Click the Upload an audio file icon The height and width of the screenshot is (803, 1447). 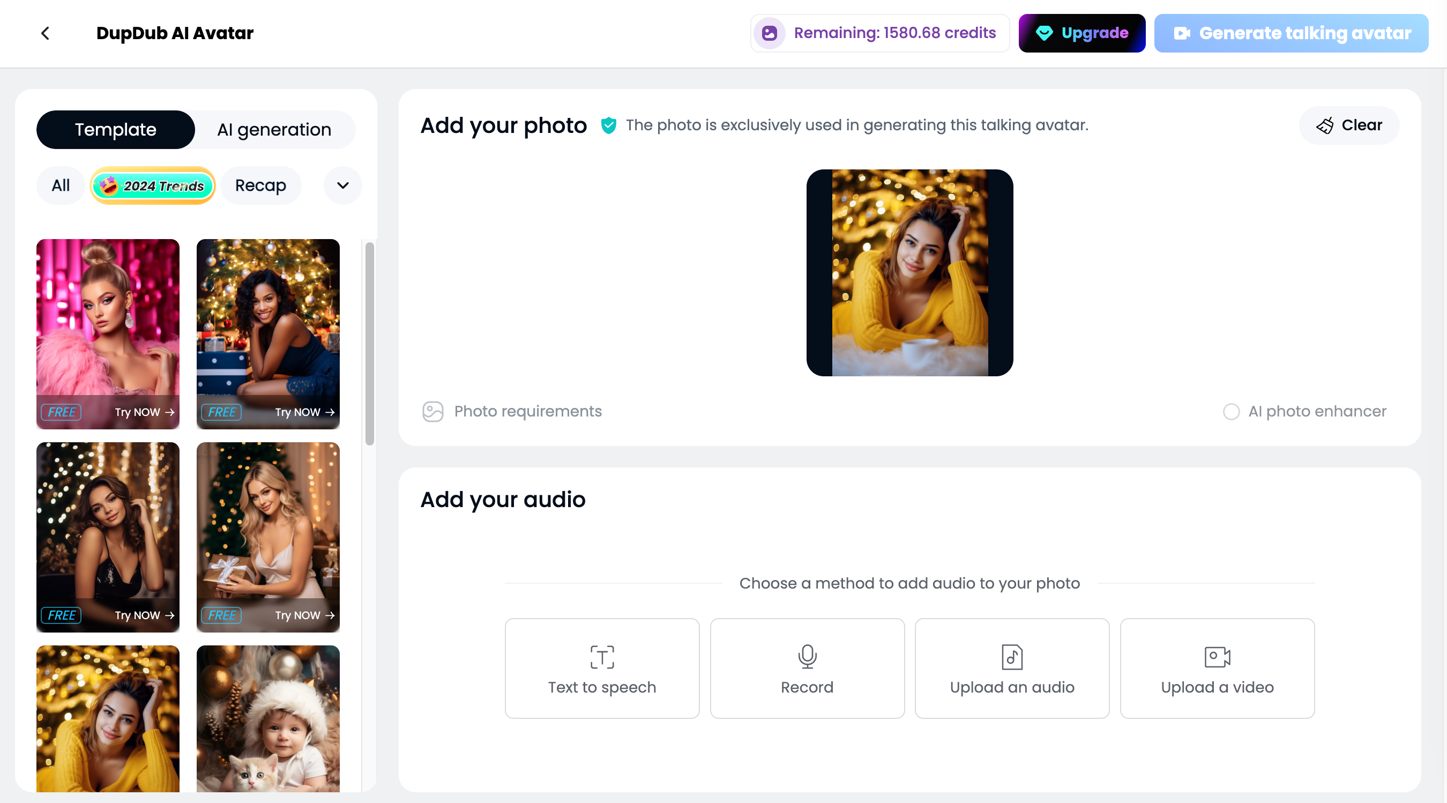pyautogui.click(x=1012, y=656)
